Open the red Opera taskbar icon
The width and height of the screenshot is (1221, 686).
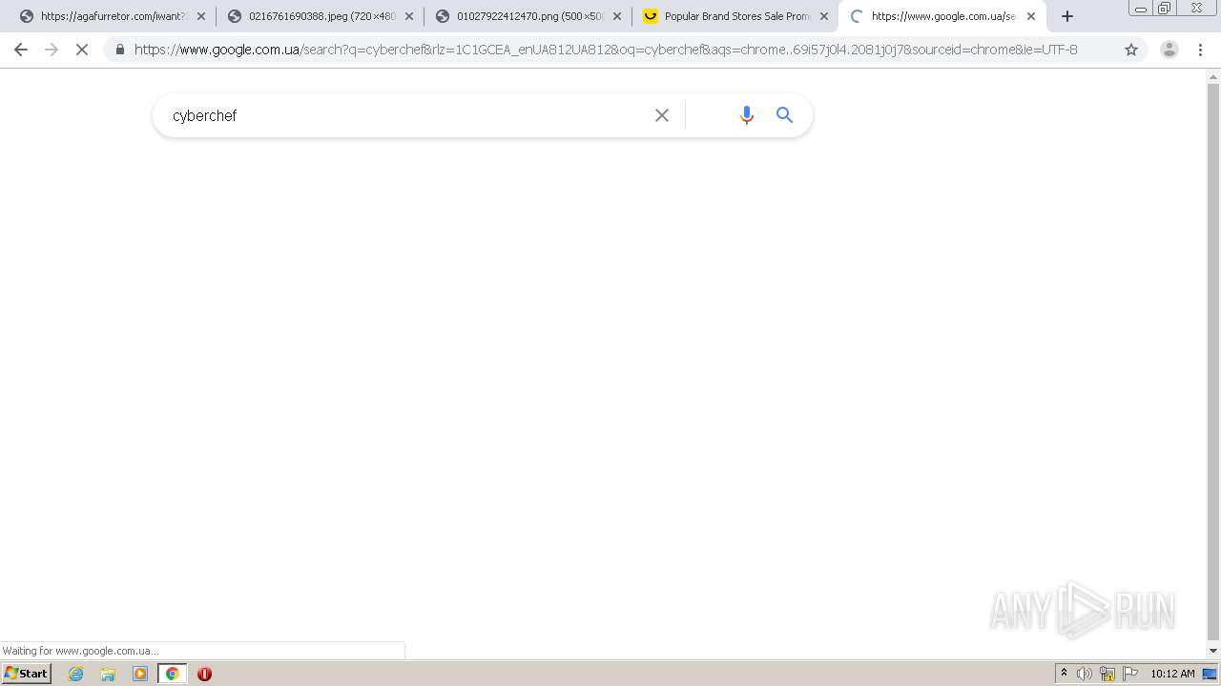pos(204,674)
